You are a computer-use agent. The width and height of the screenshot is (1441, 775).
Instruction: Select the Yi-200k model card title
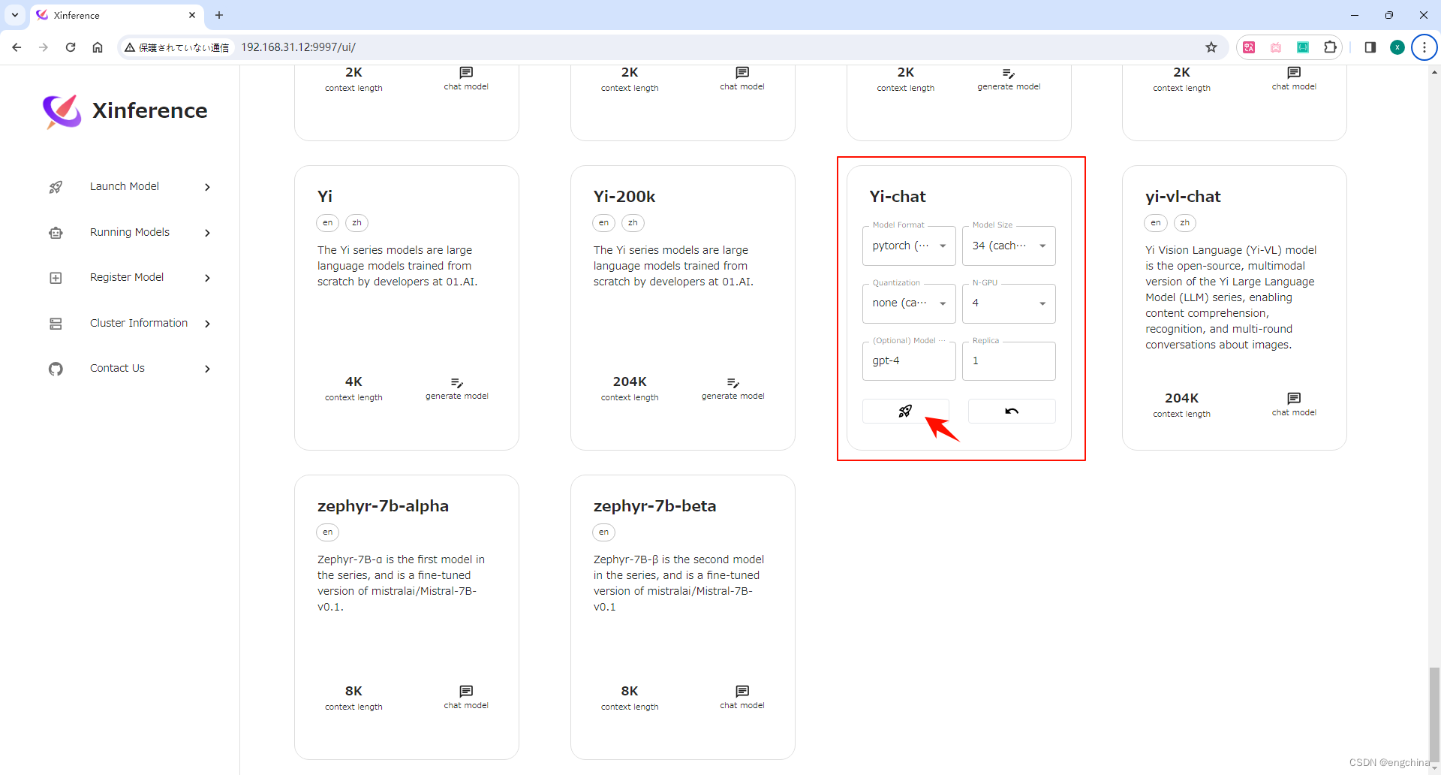click(x=624, y=196)
